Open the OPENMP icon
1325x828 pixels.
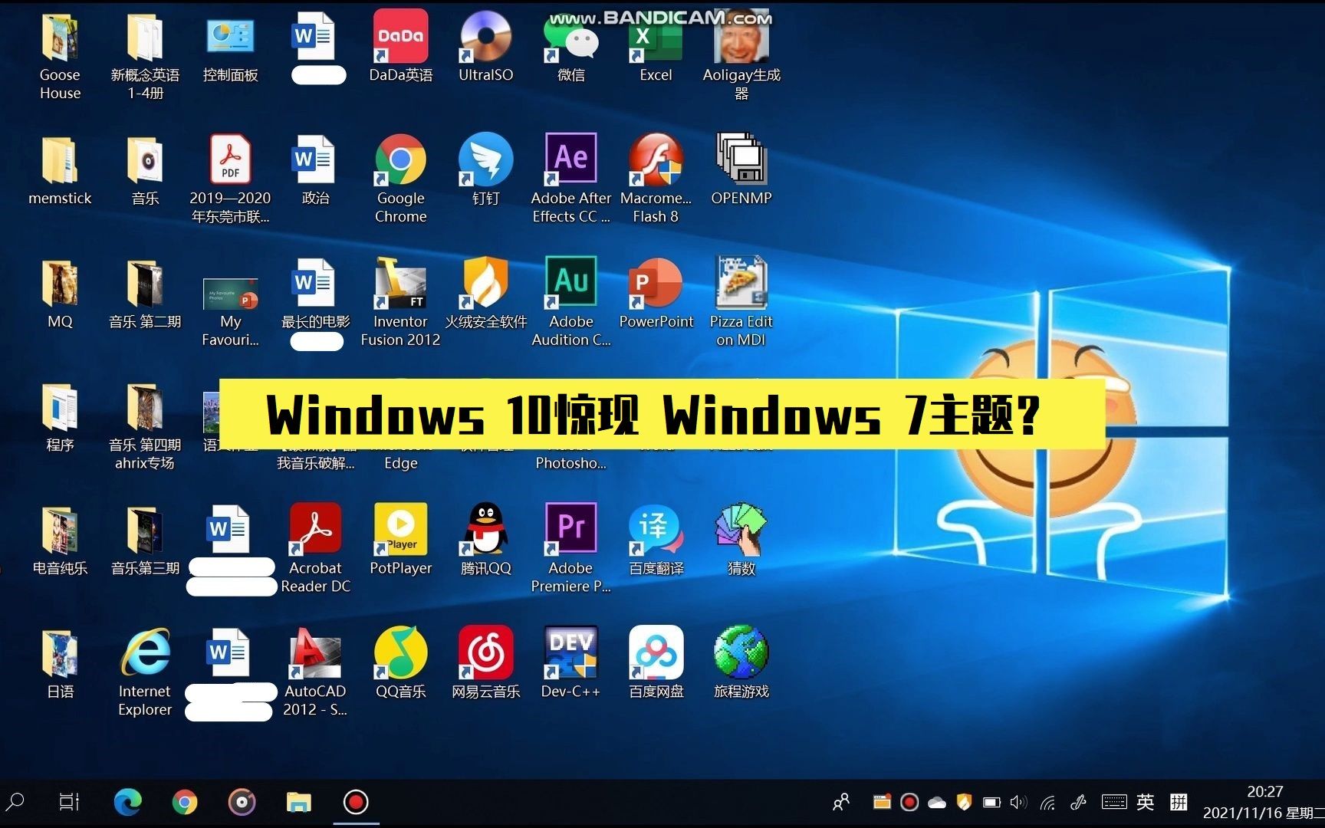point(741,170)
